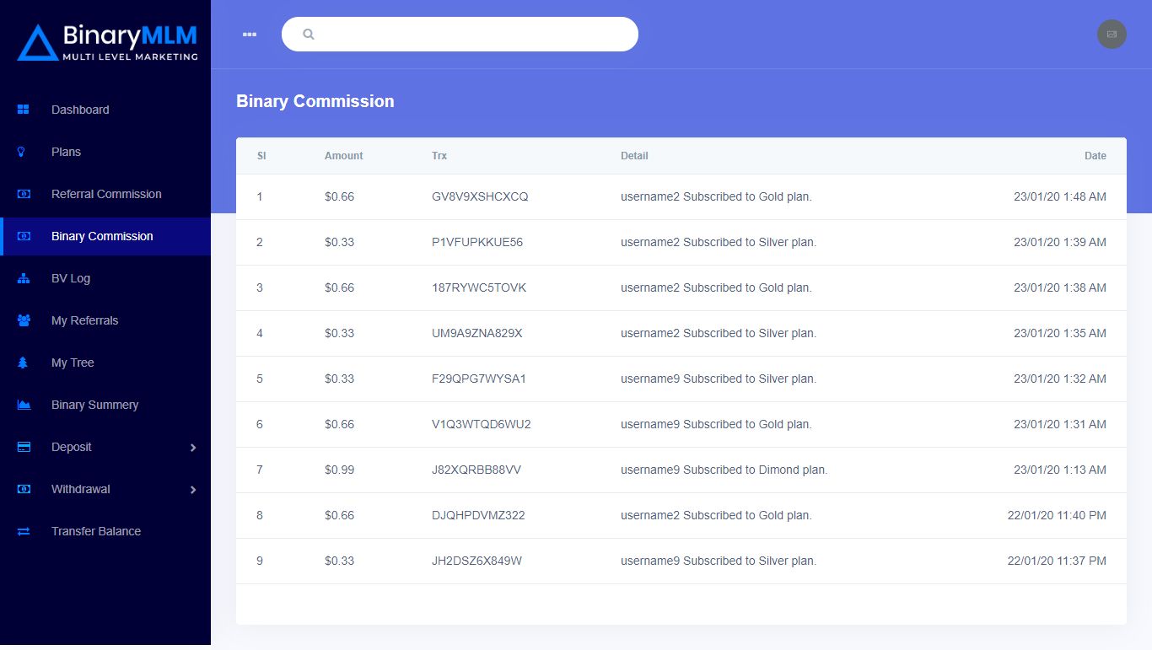1152x650 pixels.
Task: Click the Date column header
Action: click(x=1095, y=156)
